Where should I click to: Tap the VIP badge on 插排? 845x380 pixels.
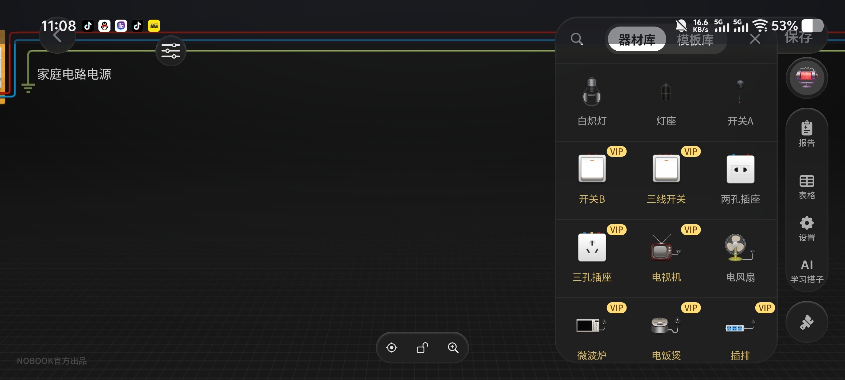point(765,308)
